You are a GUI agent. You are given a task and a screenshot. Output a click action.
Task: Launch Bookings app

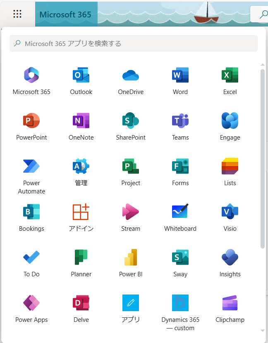31,212
